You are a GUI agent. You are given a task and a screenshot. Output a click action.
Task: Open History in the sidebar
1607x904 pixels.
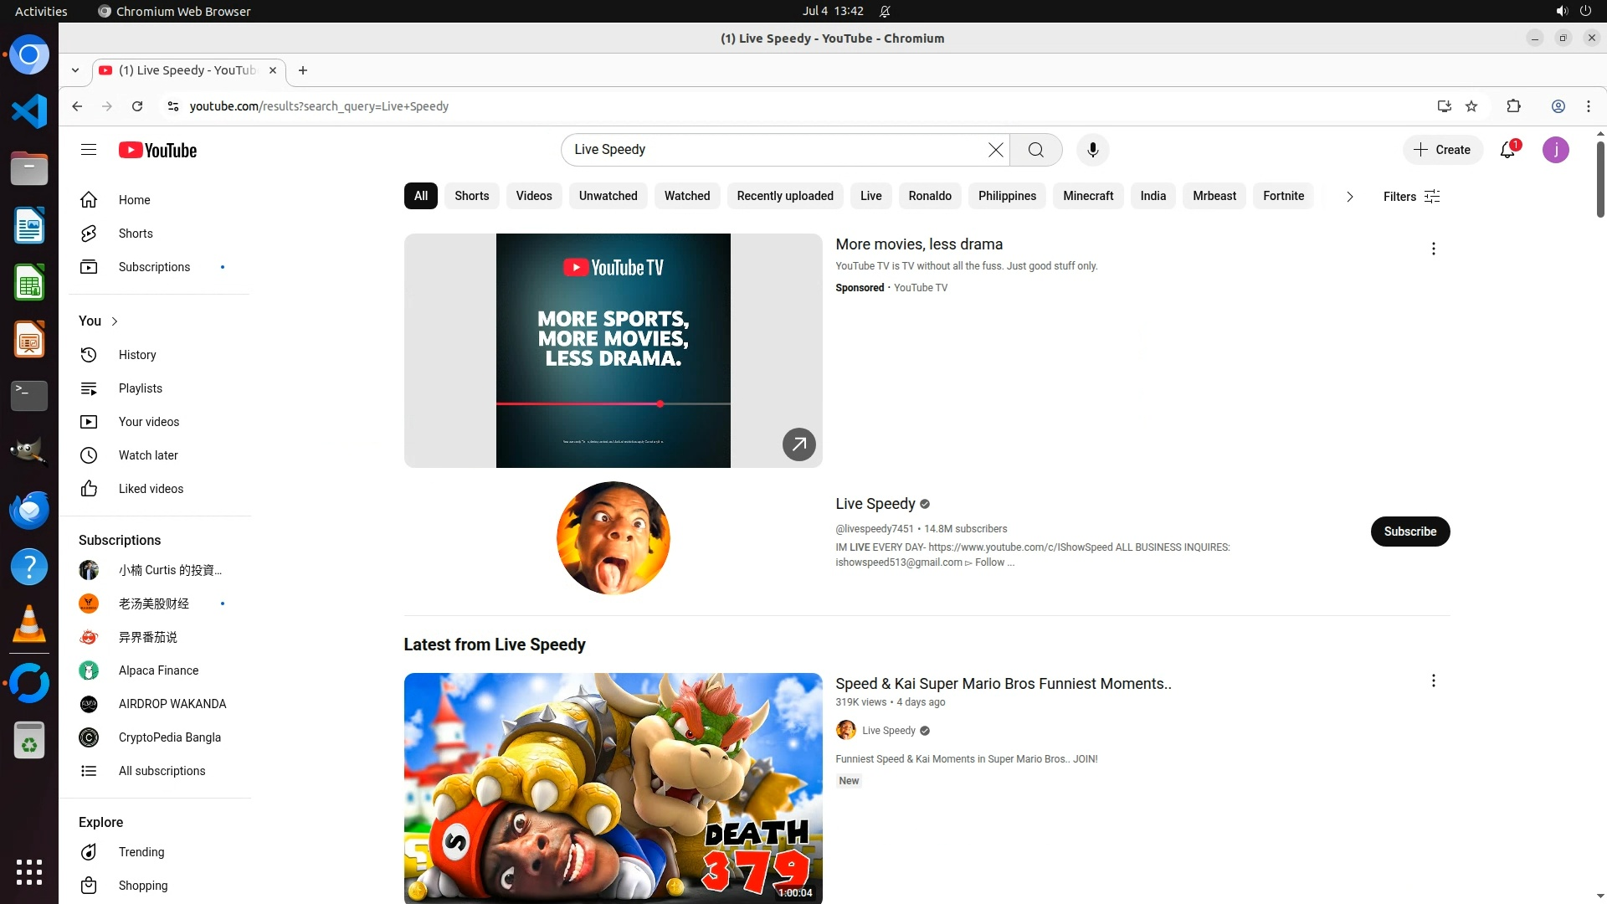[x=136, y=355]
